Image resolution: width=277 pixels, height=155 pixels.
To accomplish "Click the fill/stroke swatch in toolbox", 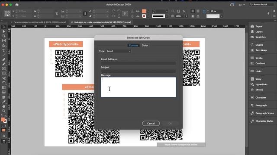I will coord(3,120).
